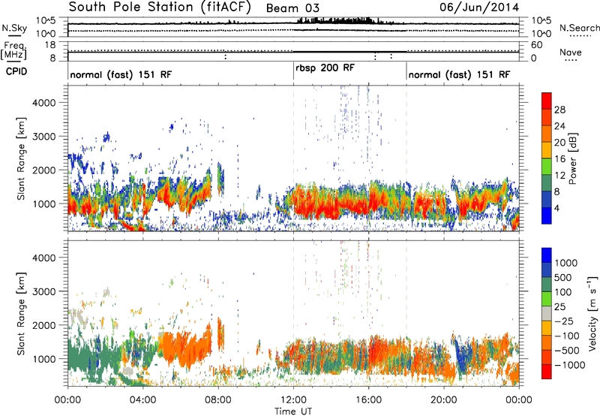Viewport: 600px width, 416px height.
Task: Click the 'N.Search' legend label
Action: coord(579,28)
